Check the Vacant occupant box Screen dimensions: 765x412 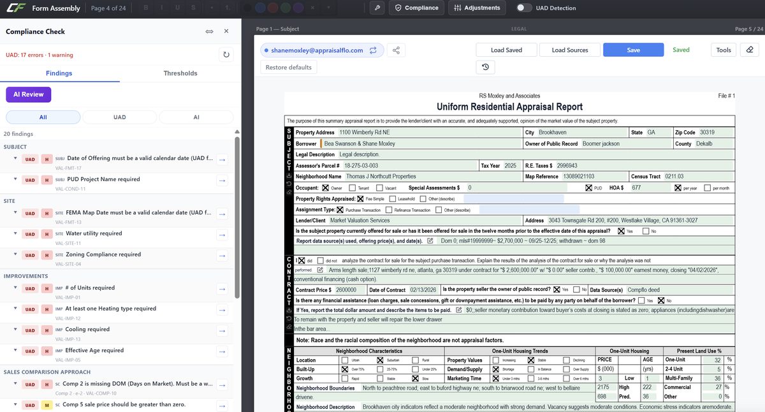[379, 188]
